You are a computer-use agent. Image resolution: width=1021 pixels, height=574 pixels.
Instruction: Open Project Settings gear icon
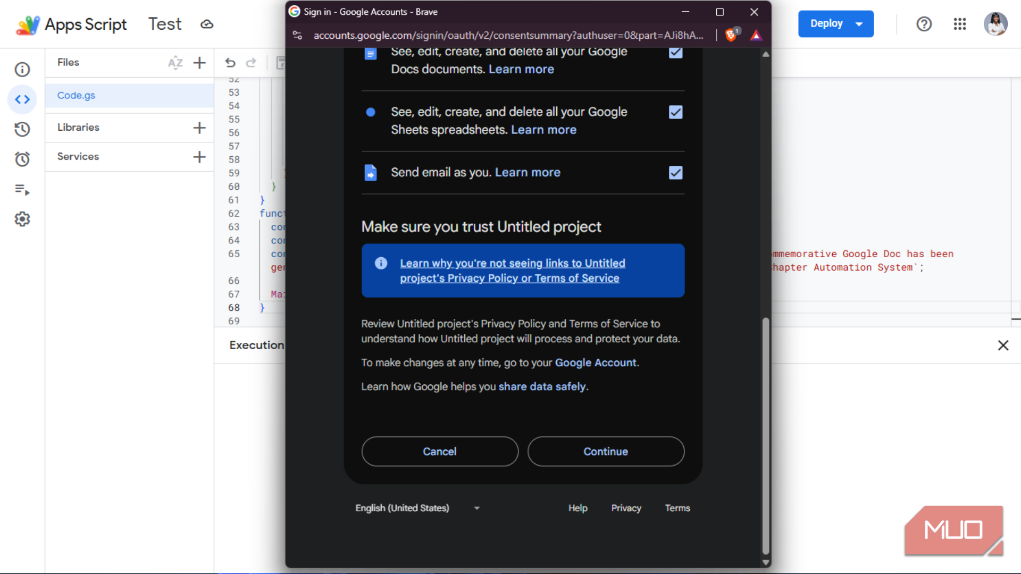(22, 219)
